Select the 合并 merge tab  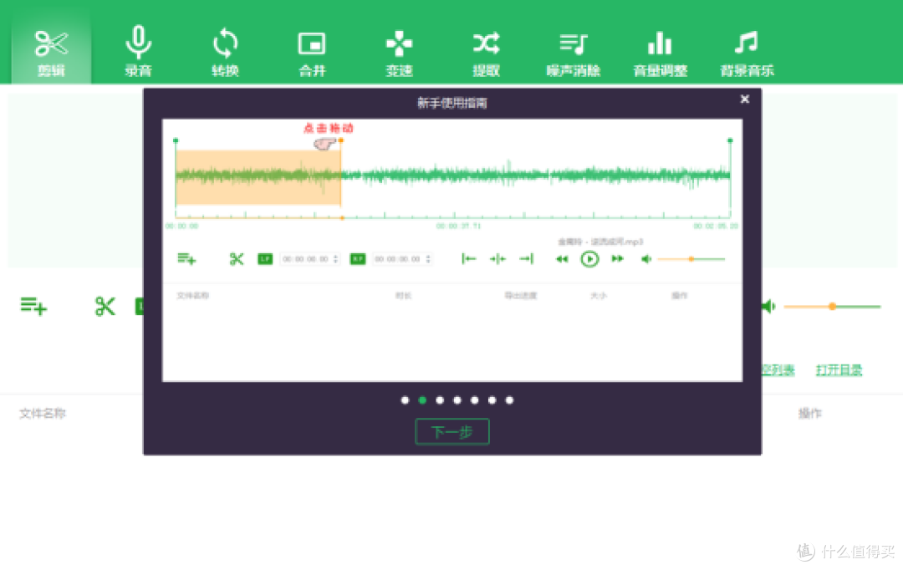[312, 53]
